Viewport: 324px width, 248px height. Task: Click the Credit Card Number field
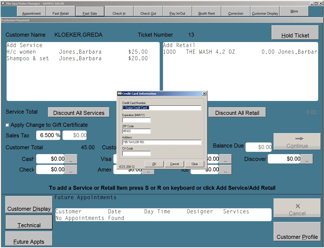[162, 108]
